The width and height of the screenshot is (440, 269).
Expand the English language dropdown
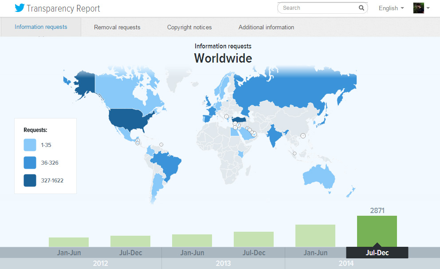tap(391, 8)
